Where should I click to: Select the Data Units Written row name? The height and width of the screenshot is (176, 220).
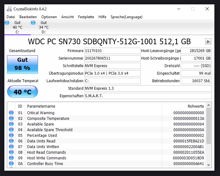[x=43, y=147]
